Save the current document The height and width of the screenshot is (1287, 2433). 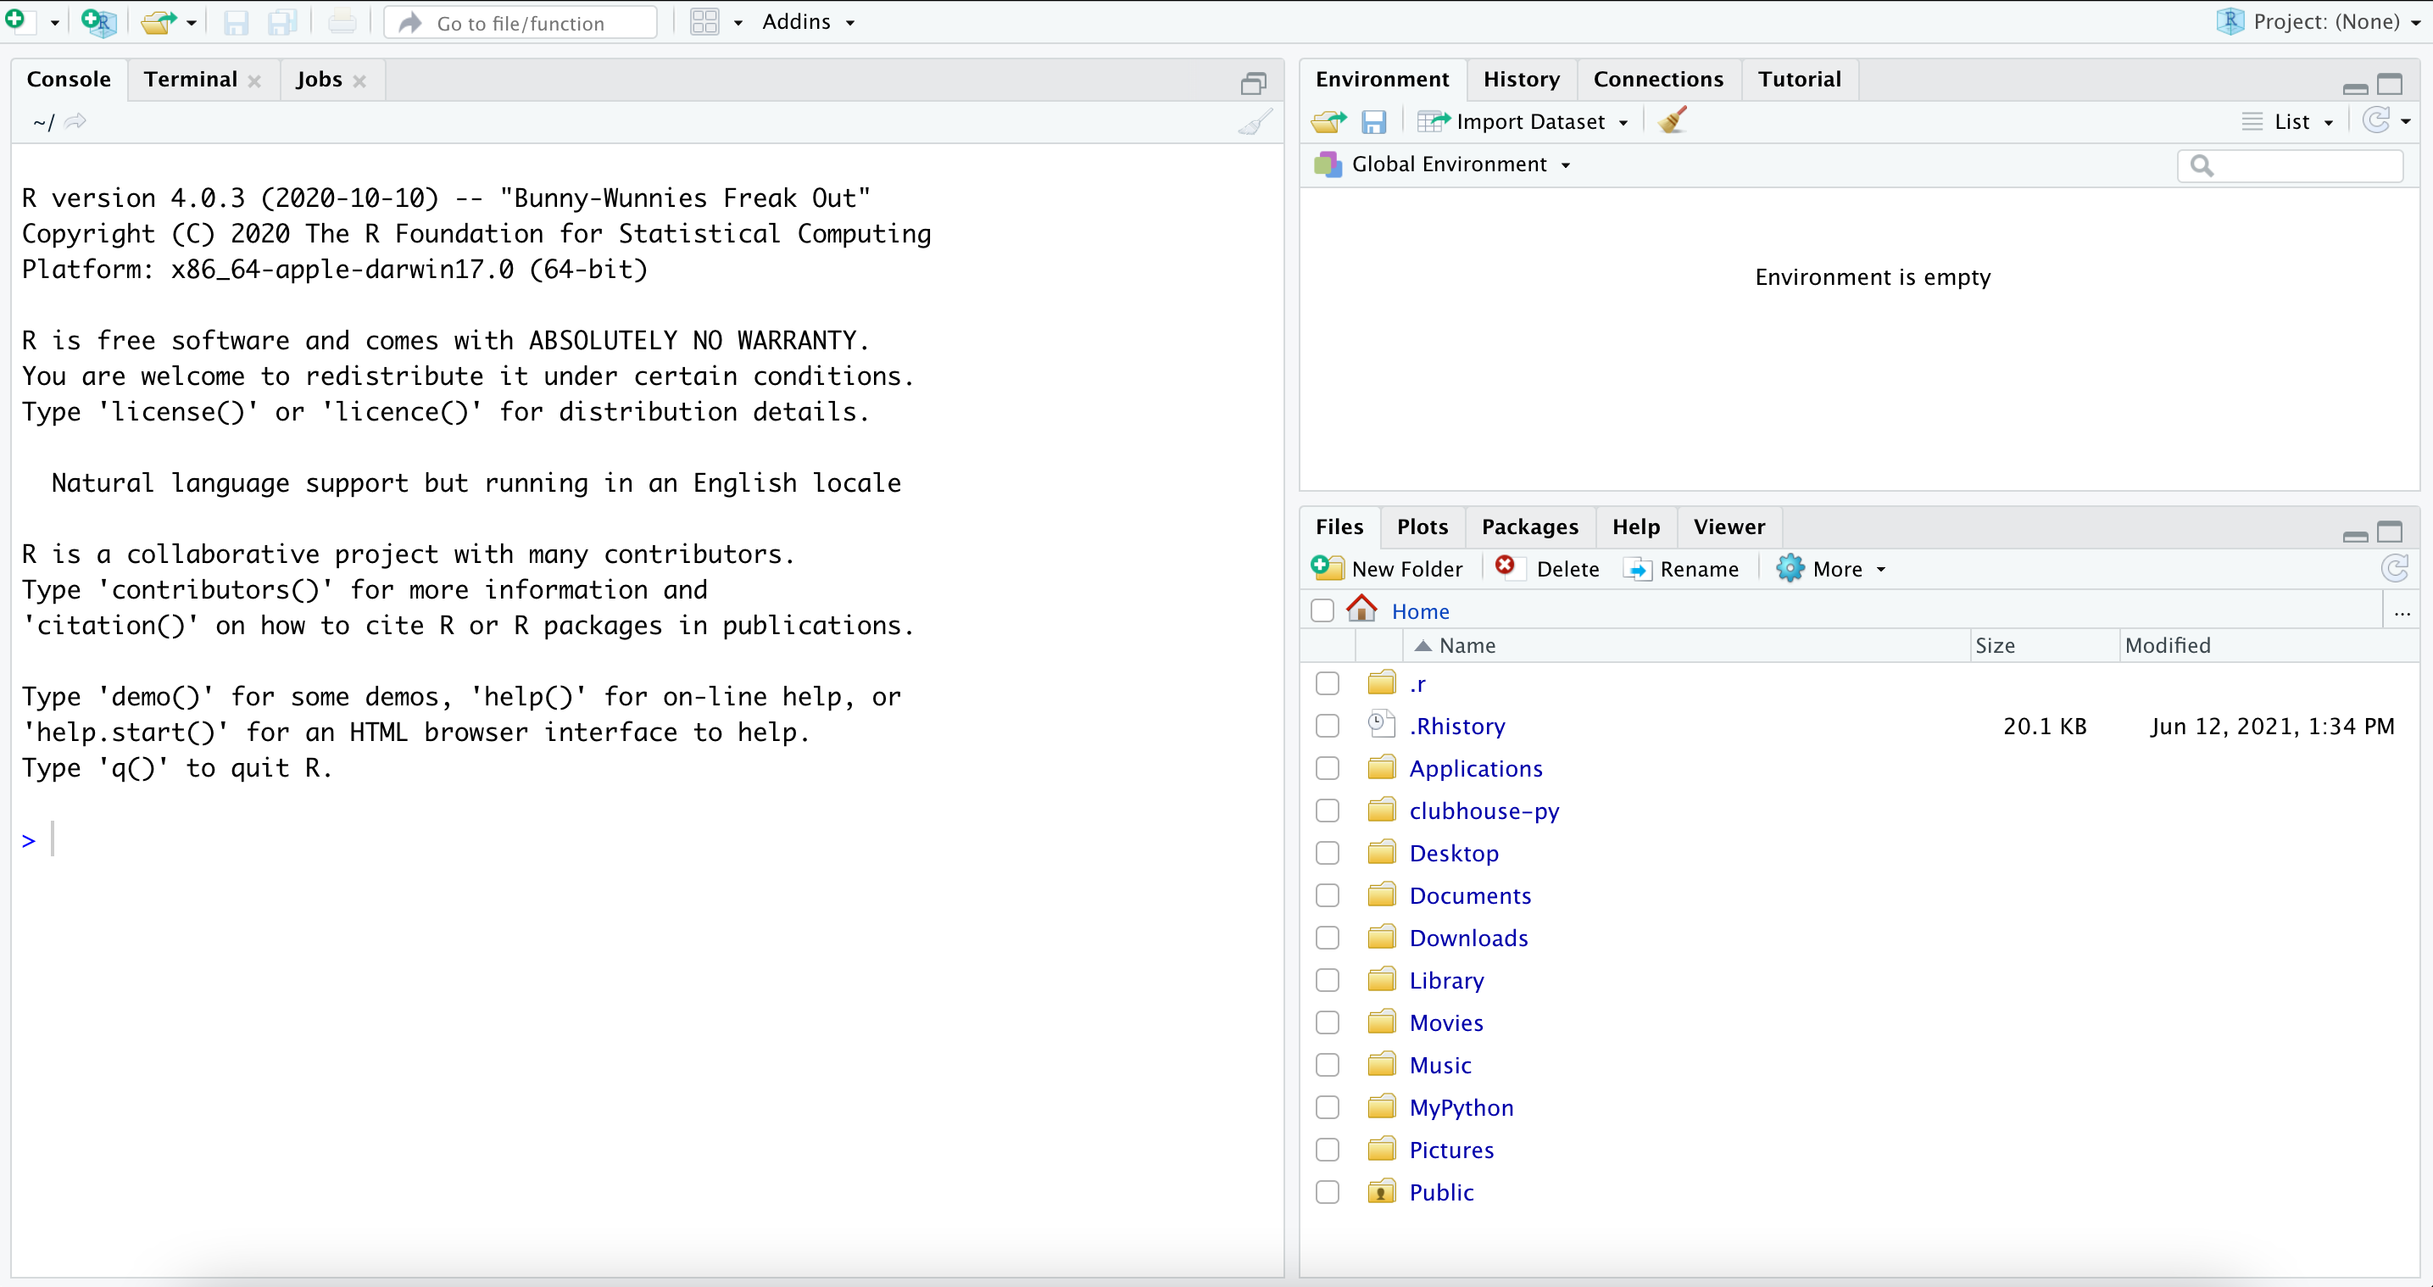click(x=235, y=21)
